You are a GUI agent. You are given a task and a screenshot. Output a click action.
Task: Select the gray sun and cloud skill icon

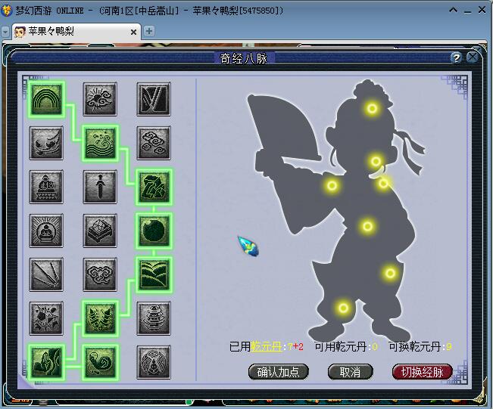tap(100, 99)
